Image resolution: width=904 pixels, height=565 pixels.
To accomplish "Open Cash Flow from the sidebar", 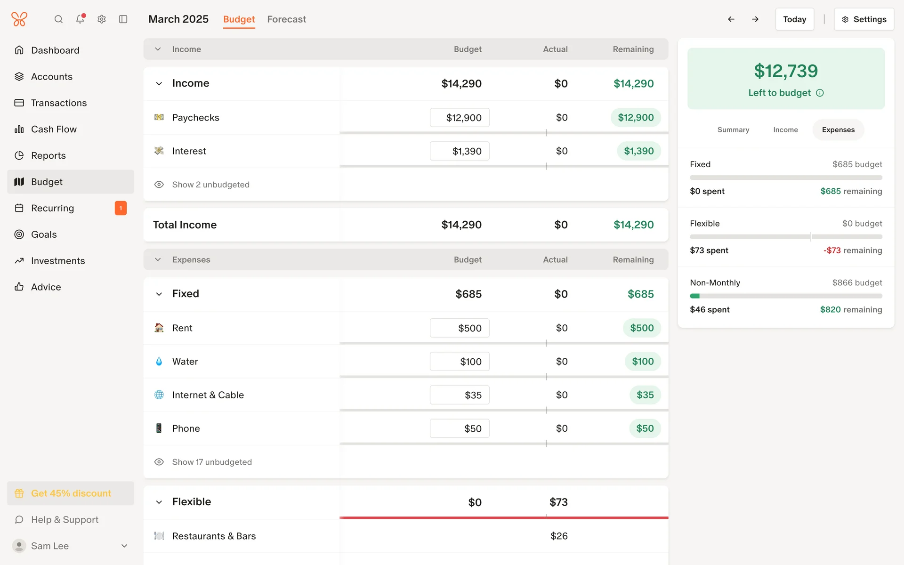I will (54, 129).
